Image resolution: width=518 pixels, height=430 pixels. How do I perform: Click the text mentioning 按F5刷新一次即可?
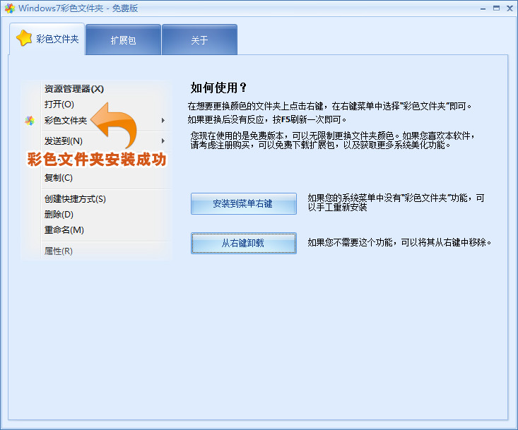(x=267, y=119)
